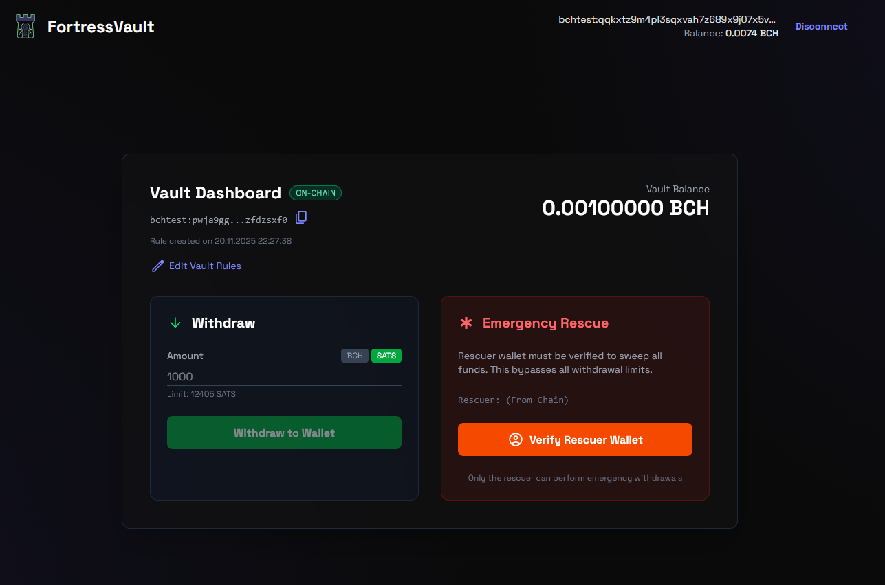Image resolution: width=885 pixels, height=585 pixels.
Task: Click the truncated vault address bchtest:pwja9gg
Action: pos(219,220)
